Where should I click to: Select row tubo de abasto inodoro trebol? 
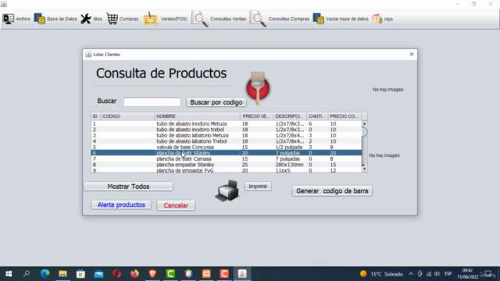pyautogui.click(x=227, y=130)
